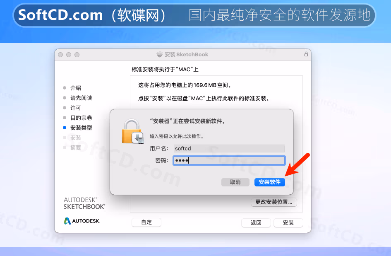Click the green zoom window dot
This screenshot has height=256, width=391.
(77, 54)
